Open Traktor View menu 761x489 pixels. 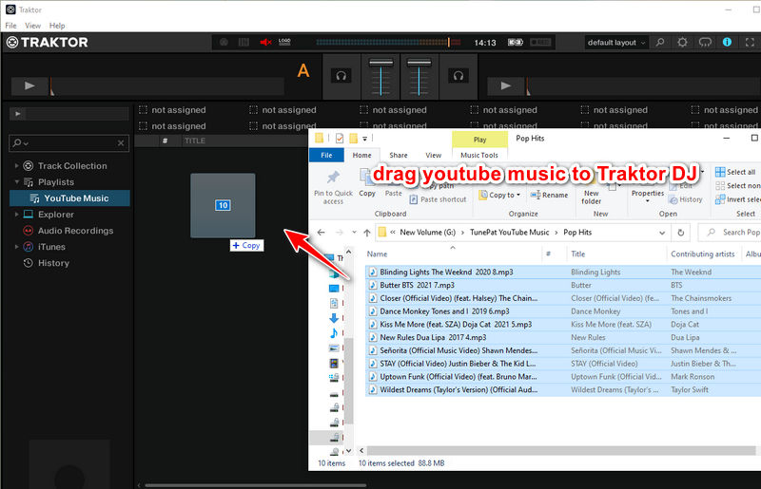32,26
